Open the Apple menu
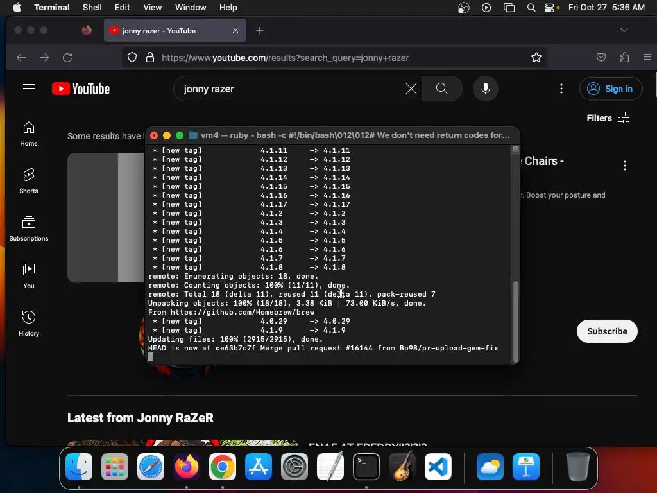 pyautogui.click(x=17, y=7)
